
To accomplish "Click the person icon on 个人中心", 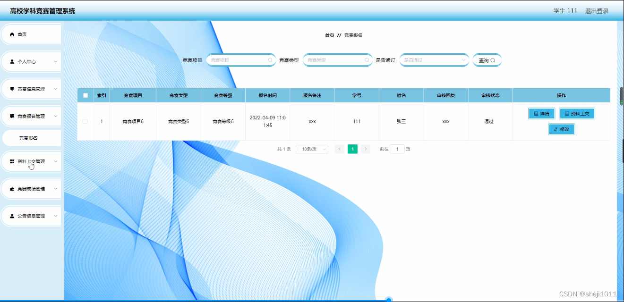I will pyautogui.click(x=11, y=61).
